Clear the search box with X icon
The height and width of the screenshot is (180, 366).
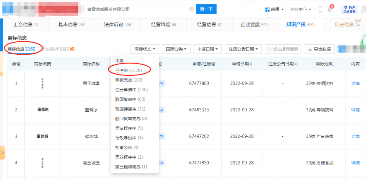(191, 9)
